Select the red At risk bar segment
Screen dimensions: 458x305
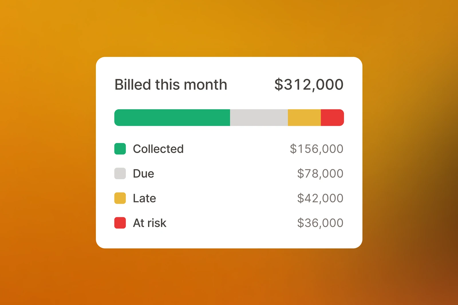[332, 117]
